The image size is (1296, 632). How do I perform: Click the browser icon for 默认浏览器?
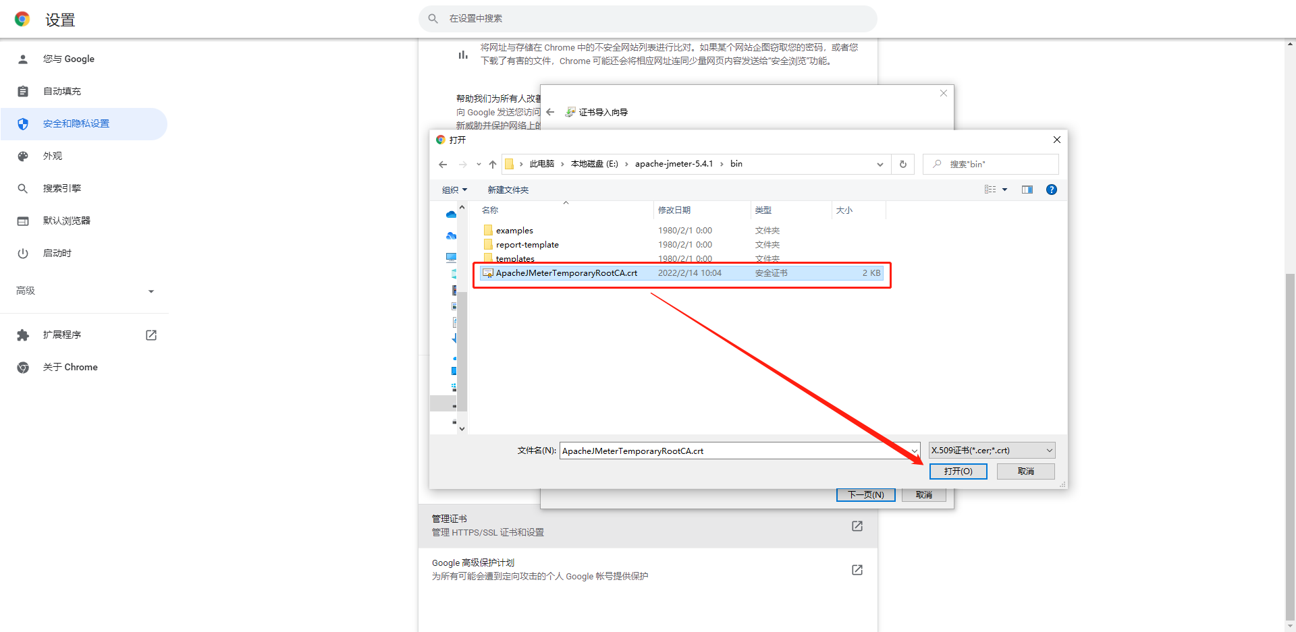click(23, 221)
